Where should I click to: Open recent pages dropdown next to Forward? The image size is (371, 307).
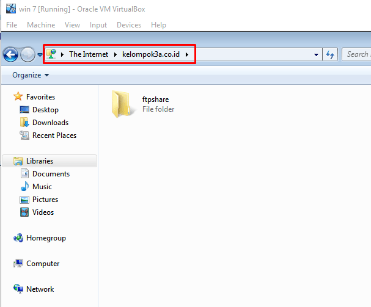coord(40,55)
